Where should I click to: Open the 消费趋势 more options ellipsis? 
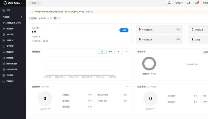[127, 52]
